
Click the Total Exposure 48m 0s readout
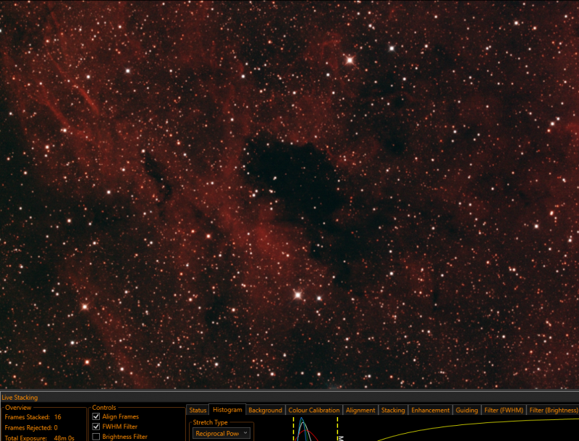(40, 438)
